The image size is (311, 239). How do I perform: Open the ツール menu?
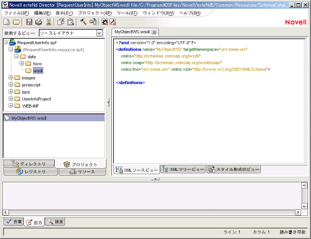tap(127, 13)
